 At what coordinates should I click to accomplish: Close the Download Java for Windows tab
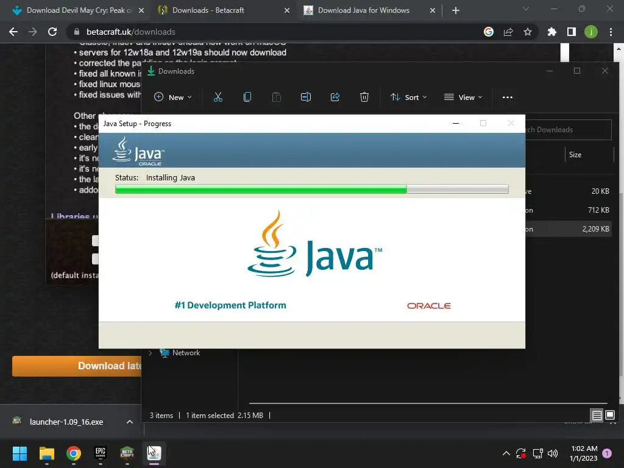433,11
